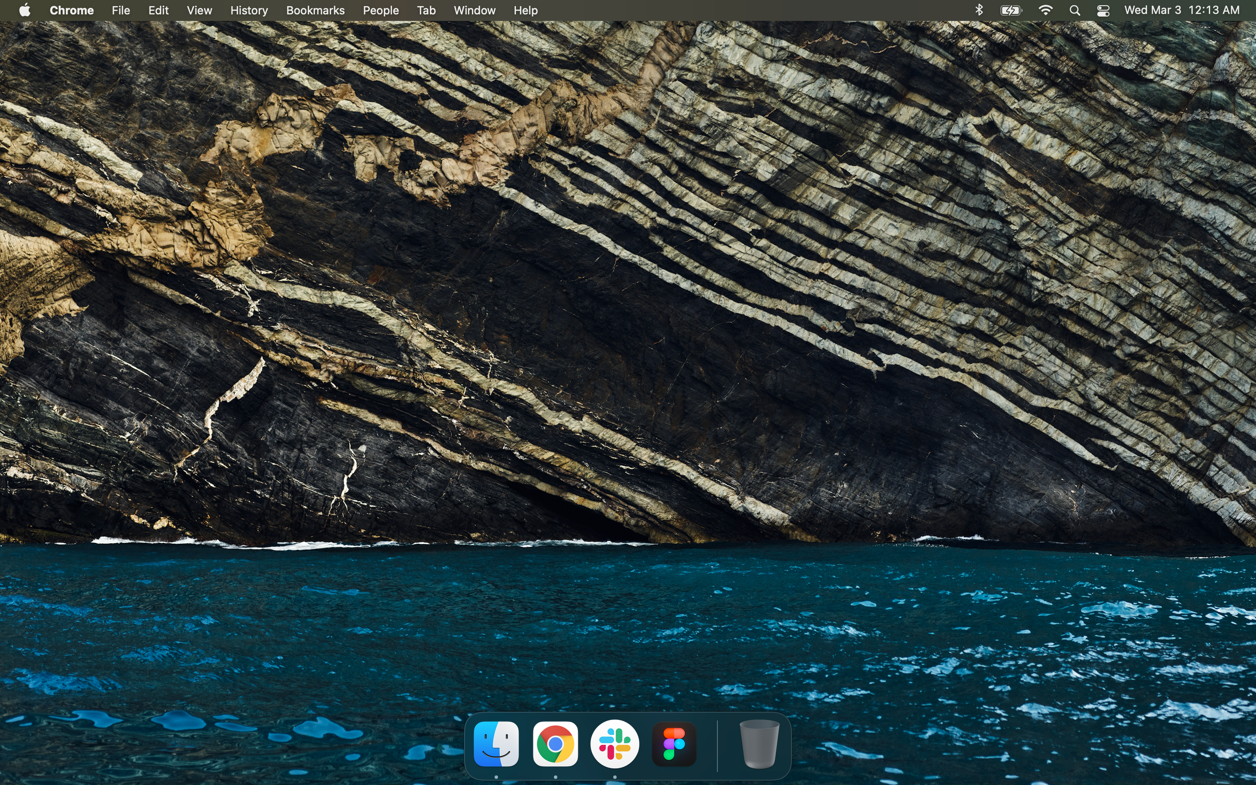Open Slack from the dock

point(614,744)
